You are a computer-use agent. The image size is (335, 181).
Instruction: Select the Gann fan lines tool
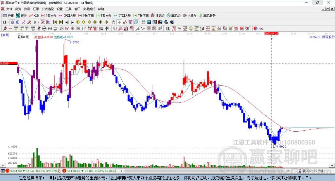[120, 29]
